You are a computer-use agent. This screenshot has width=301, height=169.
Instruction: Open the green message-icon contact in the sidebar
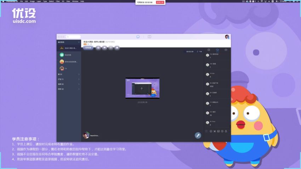click(x=69, y=55)
